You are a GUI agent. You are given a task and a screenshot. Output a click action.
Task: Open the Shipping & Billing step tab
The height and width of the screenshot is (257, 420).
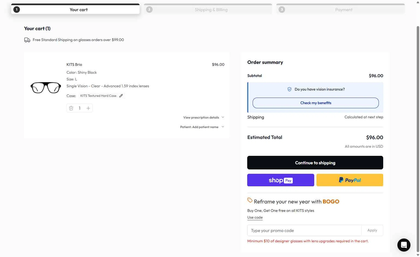pyautogui.click(x=208, y=10)
